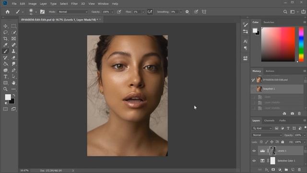Open the Brush Preset picker arrow
307x173 pixels.
coord(36,12)
